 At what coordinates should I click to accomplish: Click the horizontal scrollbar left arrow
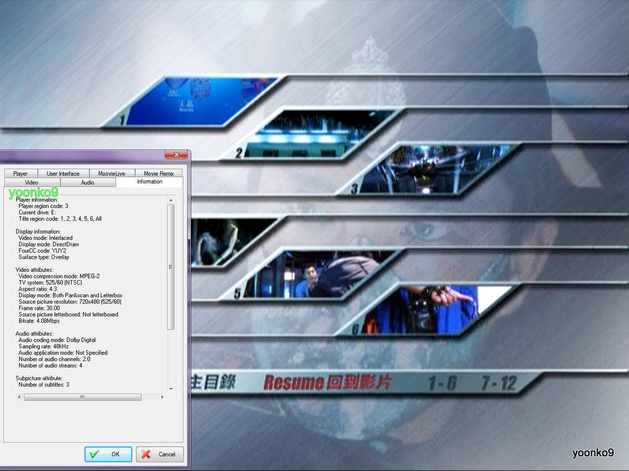(19, 397)
